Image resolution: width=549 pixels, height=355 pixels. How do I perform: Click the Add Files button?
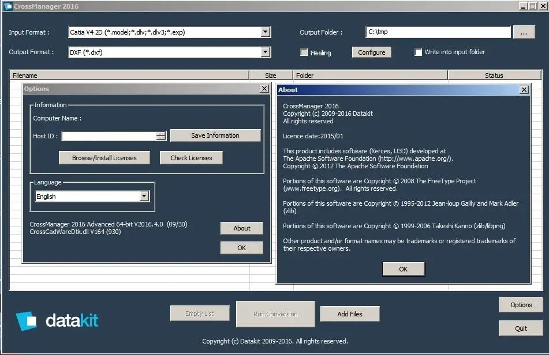350,314
